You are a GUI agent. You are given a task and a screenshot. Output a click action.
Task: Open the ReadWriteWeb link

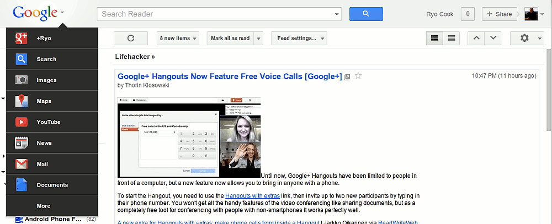tap(398, 222)
